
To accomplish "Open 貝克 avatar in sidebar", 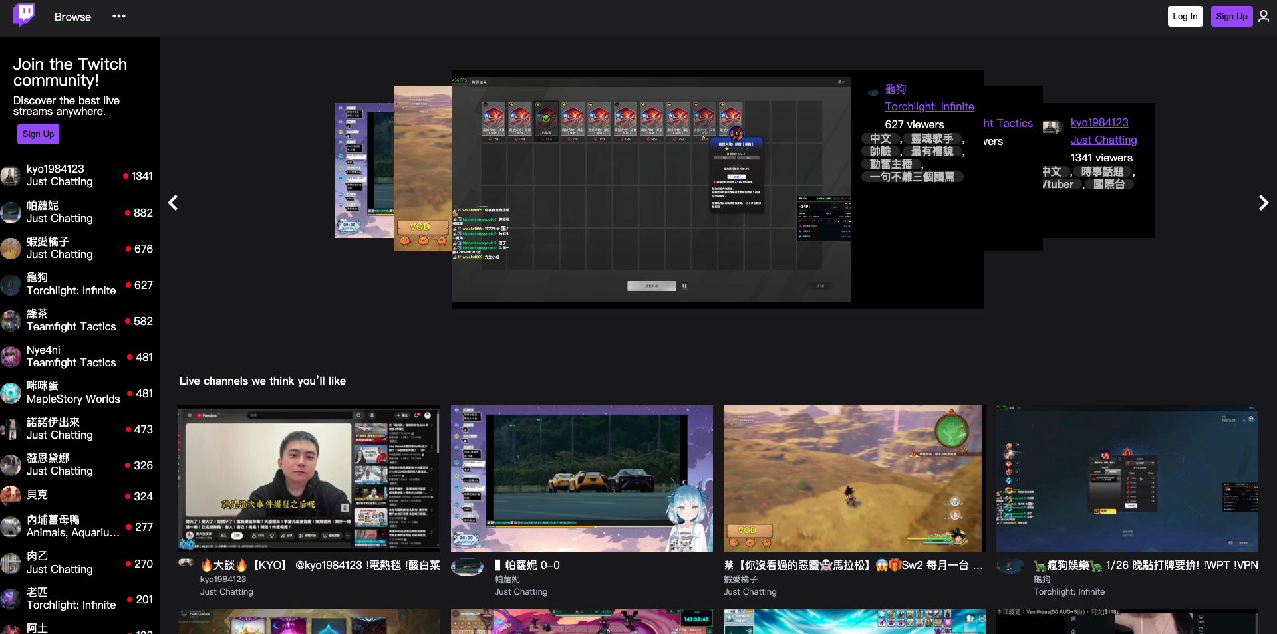I will (x=11, y=495).
